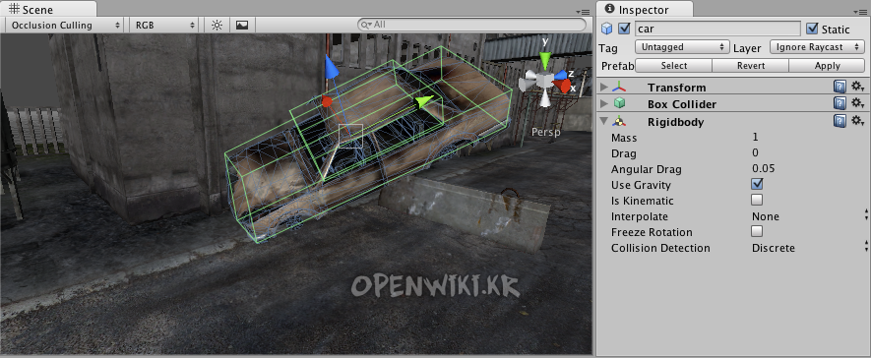871x358 pixels.
Task: Disable the Use Gravity checkbox
Action: click(757, 184)
